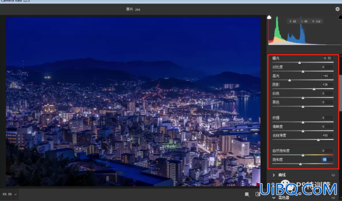Click the 阴影 value field showing +36
Image resolution: width=342 pixels, height=201 pixels.
tap(327, 84)
